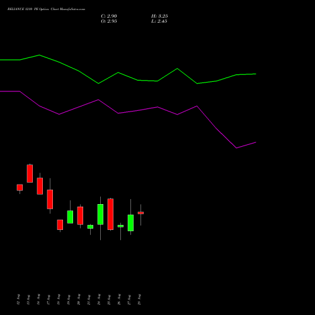Click the 25 Aug date label
The height and width of the screenshot is (315, 315).
pyautogui.click(x=109, y=299)
